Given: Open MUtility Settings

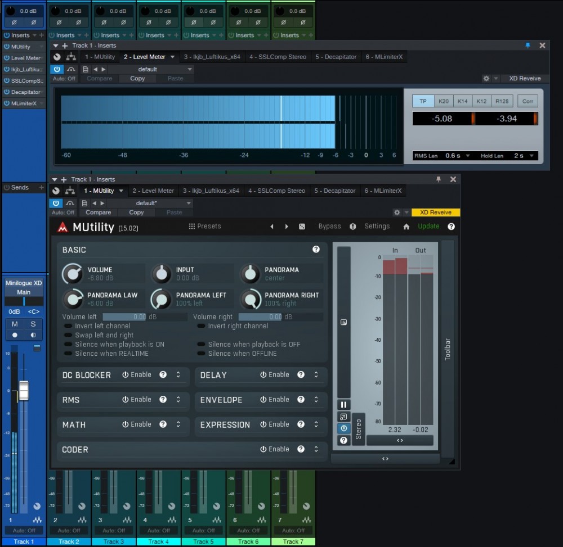Looking at the screenshot, I should point(377,227).
